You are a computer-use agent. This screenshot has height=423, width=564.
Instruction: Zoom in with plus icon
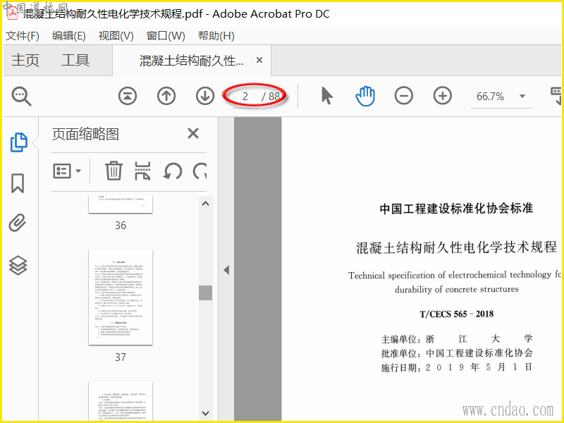[x=443, y=96]
